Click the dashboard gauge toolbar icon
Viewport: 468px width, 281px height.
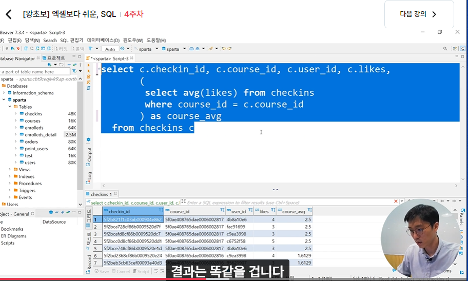coord(191,49)
